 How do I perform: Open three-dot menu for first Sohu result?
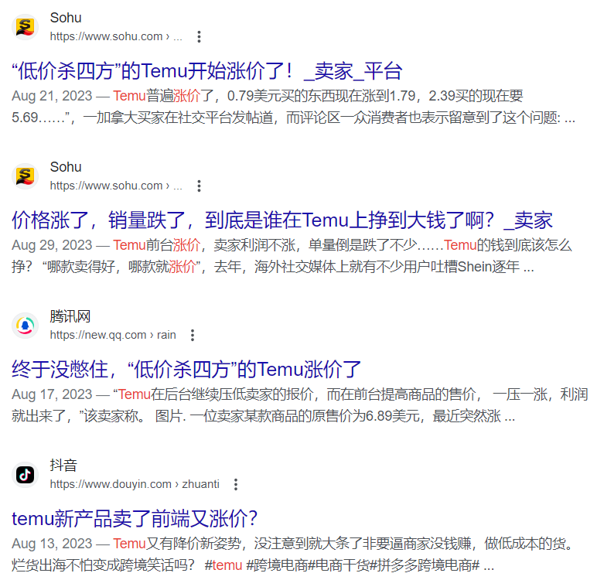(199, 36)
